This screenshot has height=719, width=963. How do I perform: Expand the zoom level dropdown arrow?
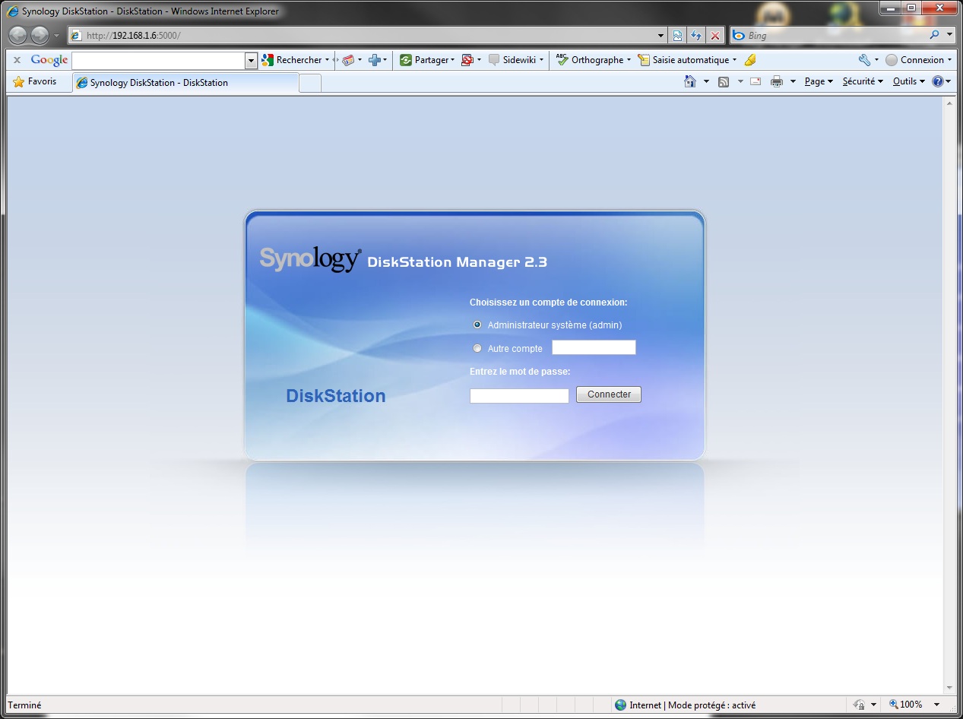pos(937,705)
